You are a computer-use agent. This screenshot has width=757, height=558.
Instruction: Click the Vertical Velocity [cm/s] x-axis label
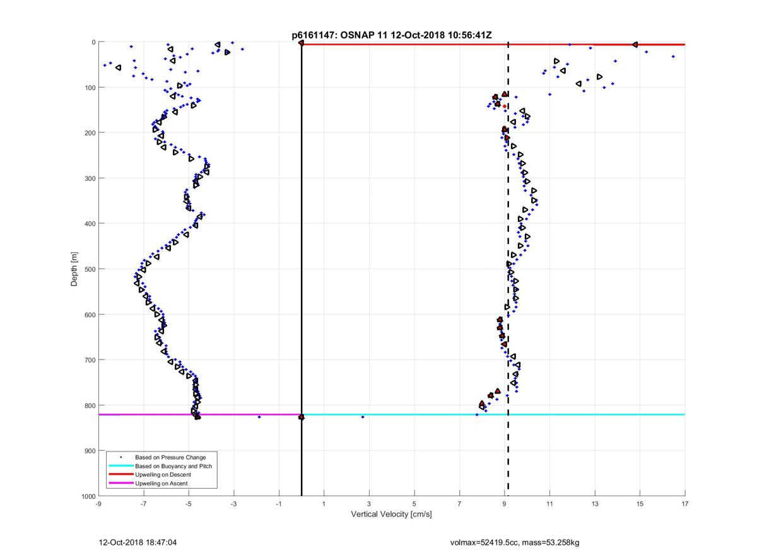tap(391, 514)
